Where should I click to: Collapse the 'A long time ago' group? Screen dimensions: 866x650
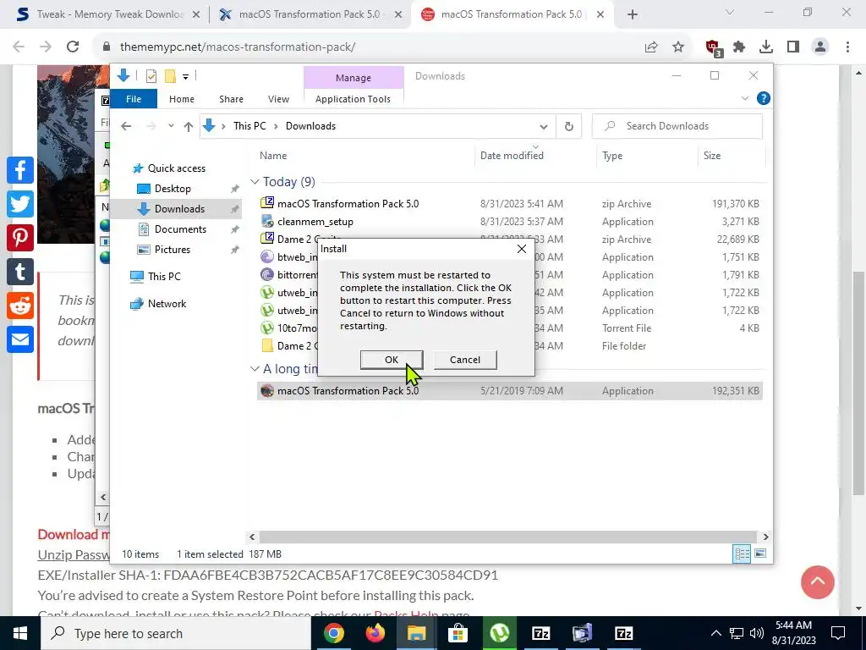coord(254,369)
